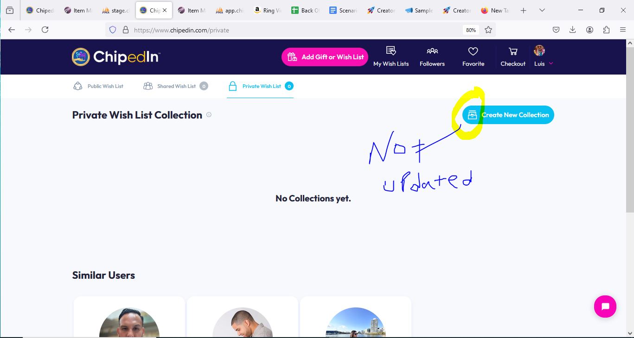Select the Private Wish List tab
Viewport: 634px width, 338px height.
click(x=261, y=86)
